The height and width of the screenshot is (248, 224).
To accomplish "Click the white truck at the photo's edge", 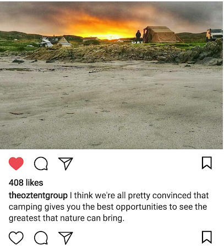I will pyautogui.click(x=214, y=35).
